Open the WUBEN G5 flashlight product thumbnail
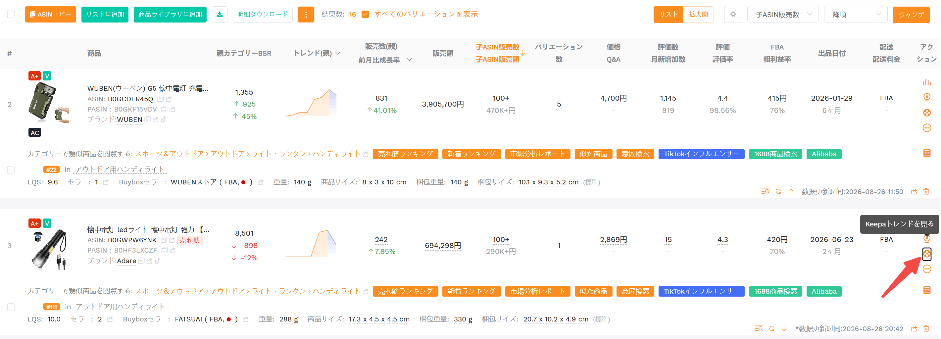 [49, 103]
